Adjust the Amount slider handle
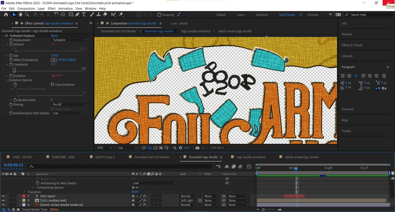395x212 pixels. [x=17, y=51]
